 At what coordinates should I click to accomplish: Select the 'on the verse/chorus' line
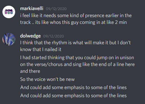[77, 64]
